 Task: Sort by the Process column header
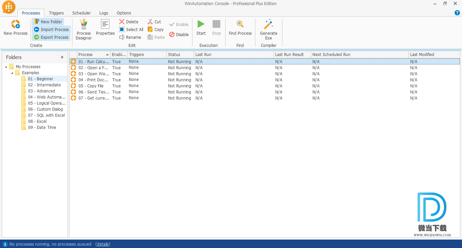tap(94, 54)
